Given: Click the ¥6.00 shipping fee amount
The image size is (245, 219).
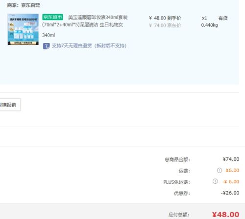Looking at the screenshot, I should pyautogui.click(x=232, y=170).
